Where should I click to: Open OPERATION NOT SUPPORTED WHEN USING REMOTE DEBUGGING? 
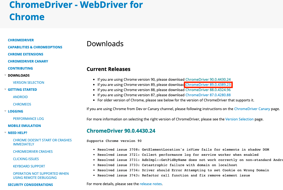point(41,176)
